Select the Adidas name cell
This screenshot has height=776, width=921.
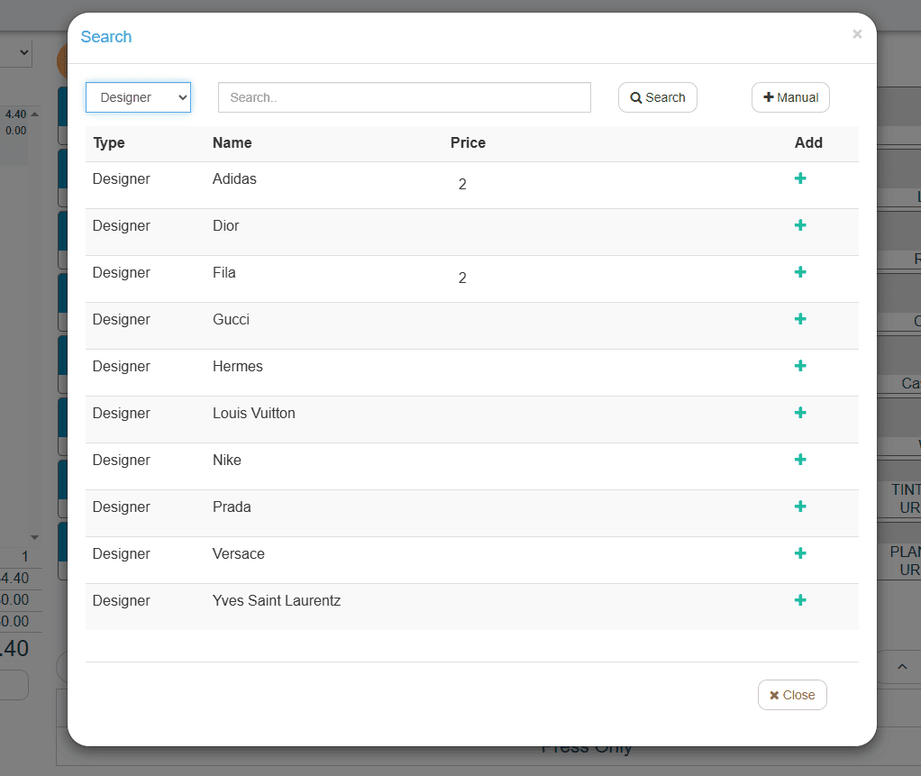coord(234,178)
